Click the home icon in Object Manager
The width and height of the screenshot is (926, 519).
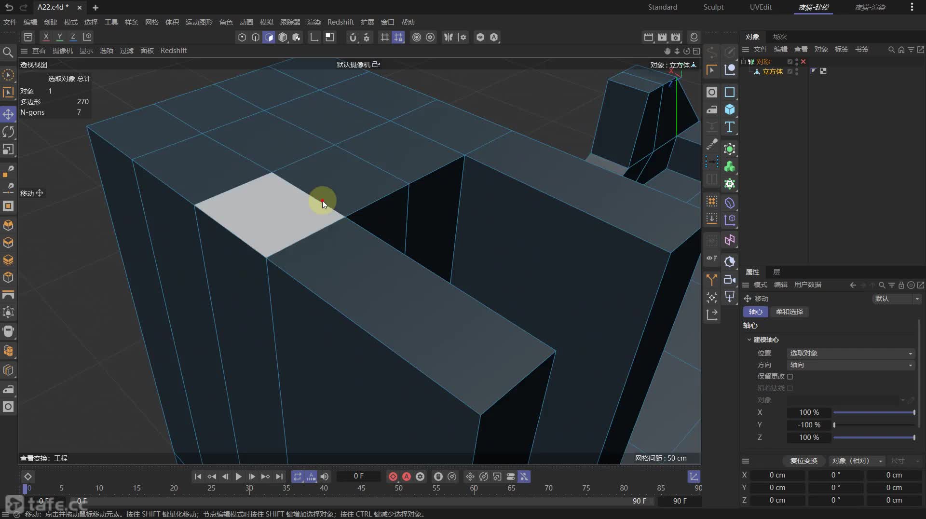(x=901, y=50)
